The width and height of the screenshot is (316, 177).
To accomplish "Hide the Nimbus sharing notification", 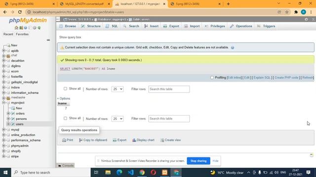I will point(215,161).
